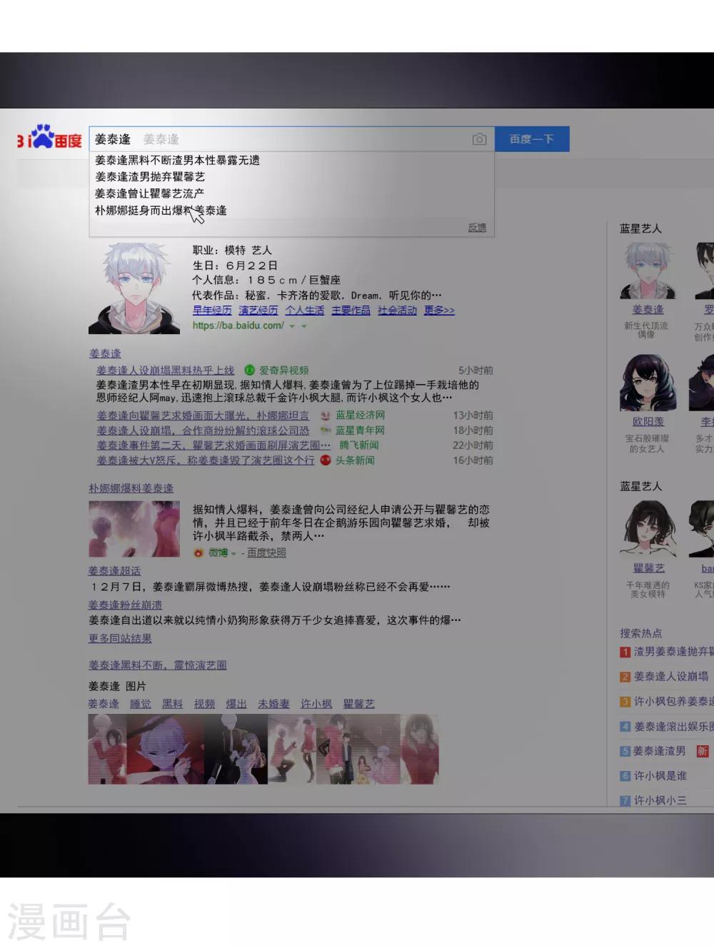
Task: Select suggestion 姜泰逢渣男抛弃瞿馨艺
Action: [150, 176]
